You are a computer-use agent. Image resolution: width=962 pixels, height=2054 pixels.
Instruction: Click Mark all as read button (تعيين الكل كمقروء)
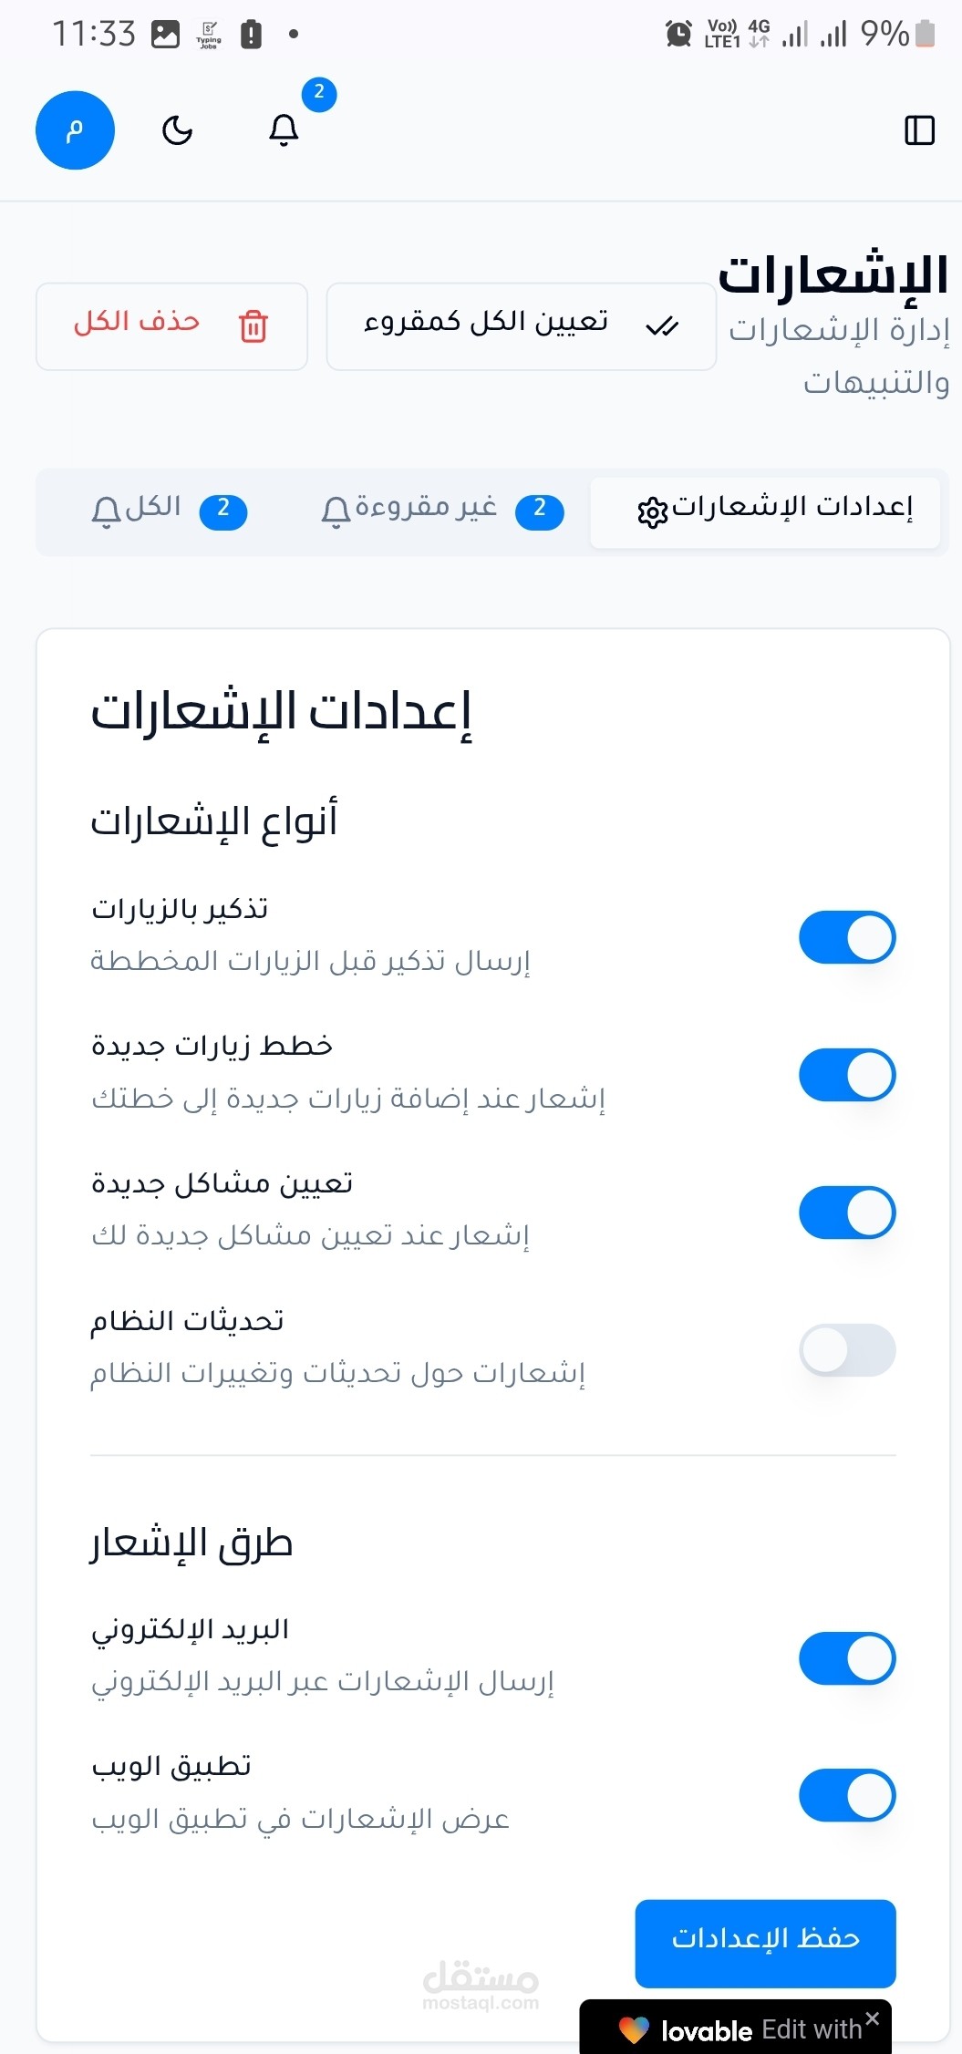point(521,325)
